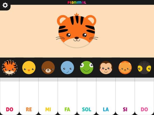The image size is (154, 115).
Task: Select the orange cat animal icon
Action: click(x=125, y=67)
